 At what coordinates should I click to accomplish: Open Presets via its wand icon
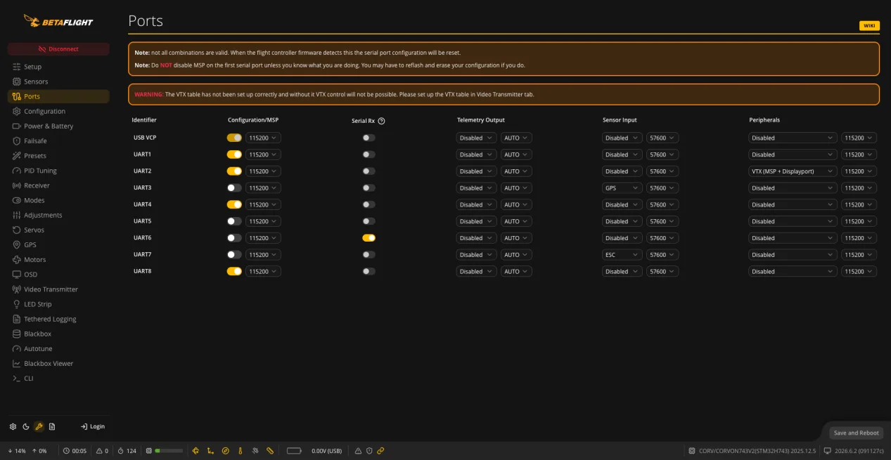tap(17, 156)
